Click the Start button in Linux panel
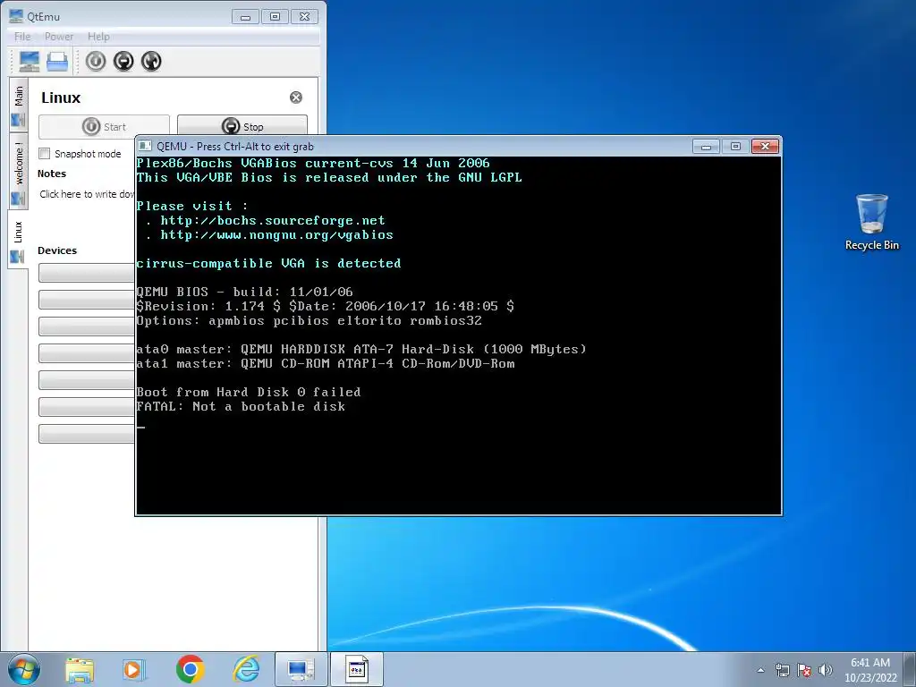This screenshot has height=687, width=916. tap(104, 126)
